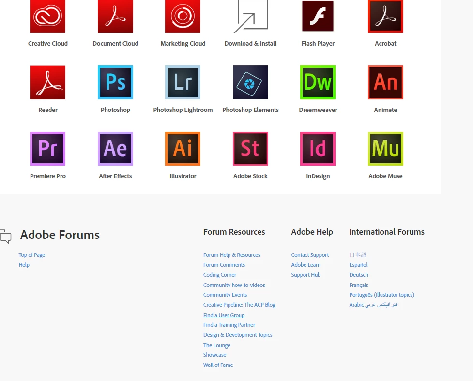This screenshot has width=473, height=381.
Task: Click the Animate An icon
Action: coord(385,82)
